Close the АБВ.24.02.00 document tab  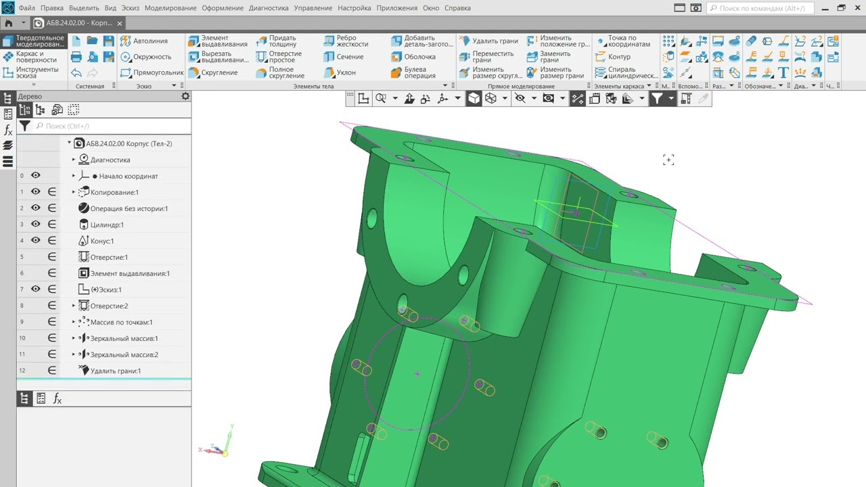tap(120, 23)
